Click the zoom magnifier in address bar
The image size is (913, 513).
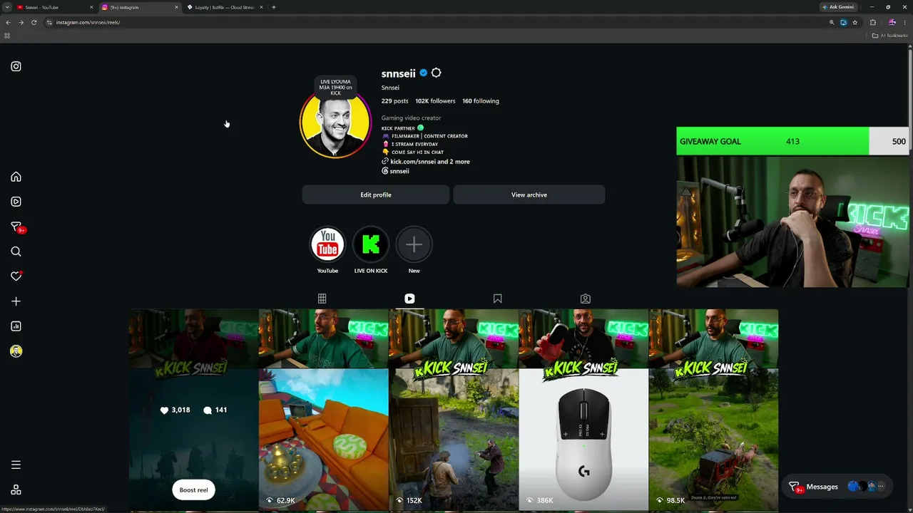[832, 22]
